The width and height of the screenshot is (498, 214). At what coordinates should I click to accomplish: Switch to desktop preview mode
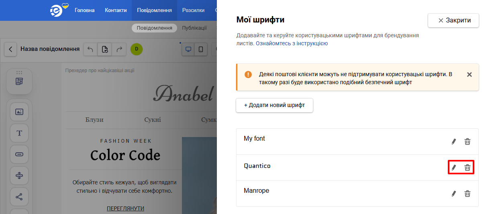point(188,49)
